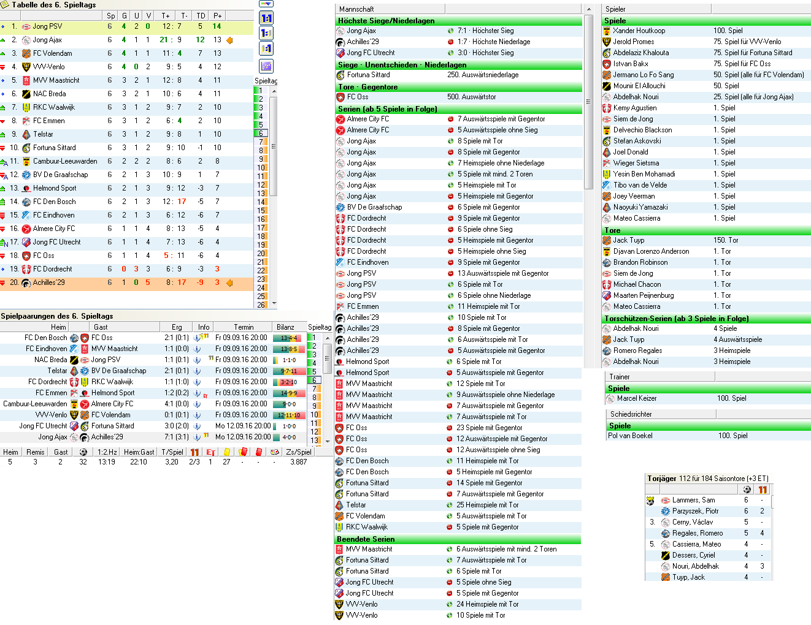Open the dropdown button above the 1:1 buttons
This screenshot has height=625, width=811.
click(x=266, y=4)
